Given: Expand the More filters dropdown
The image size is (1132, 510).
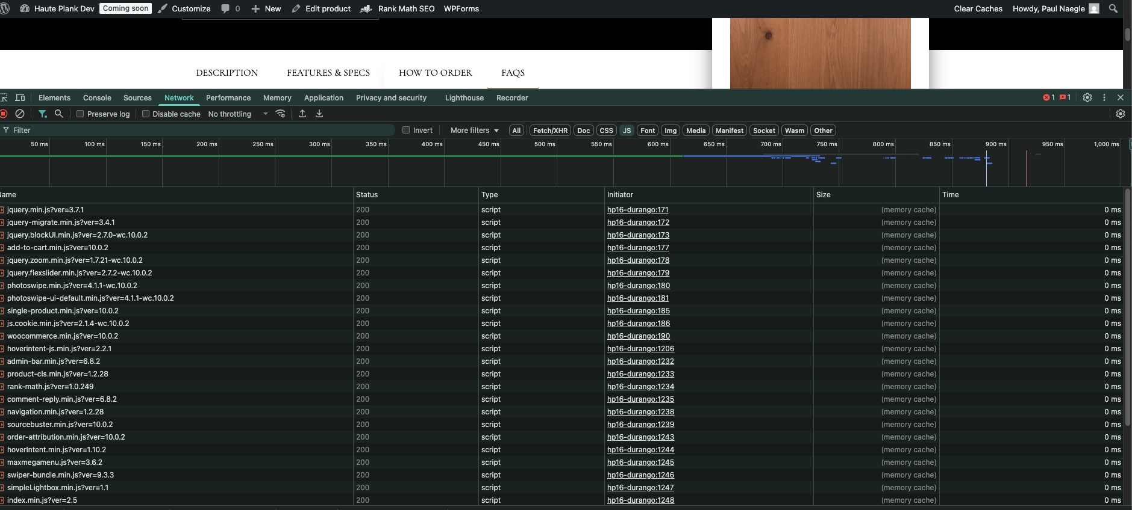Looking at the screenshot, I should tap(475, 130).
